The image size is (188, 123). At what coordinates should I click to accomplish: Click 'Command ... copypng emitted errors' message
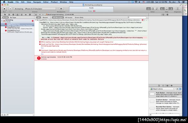click(93, 51)
